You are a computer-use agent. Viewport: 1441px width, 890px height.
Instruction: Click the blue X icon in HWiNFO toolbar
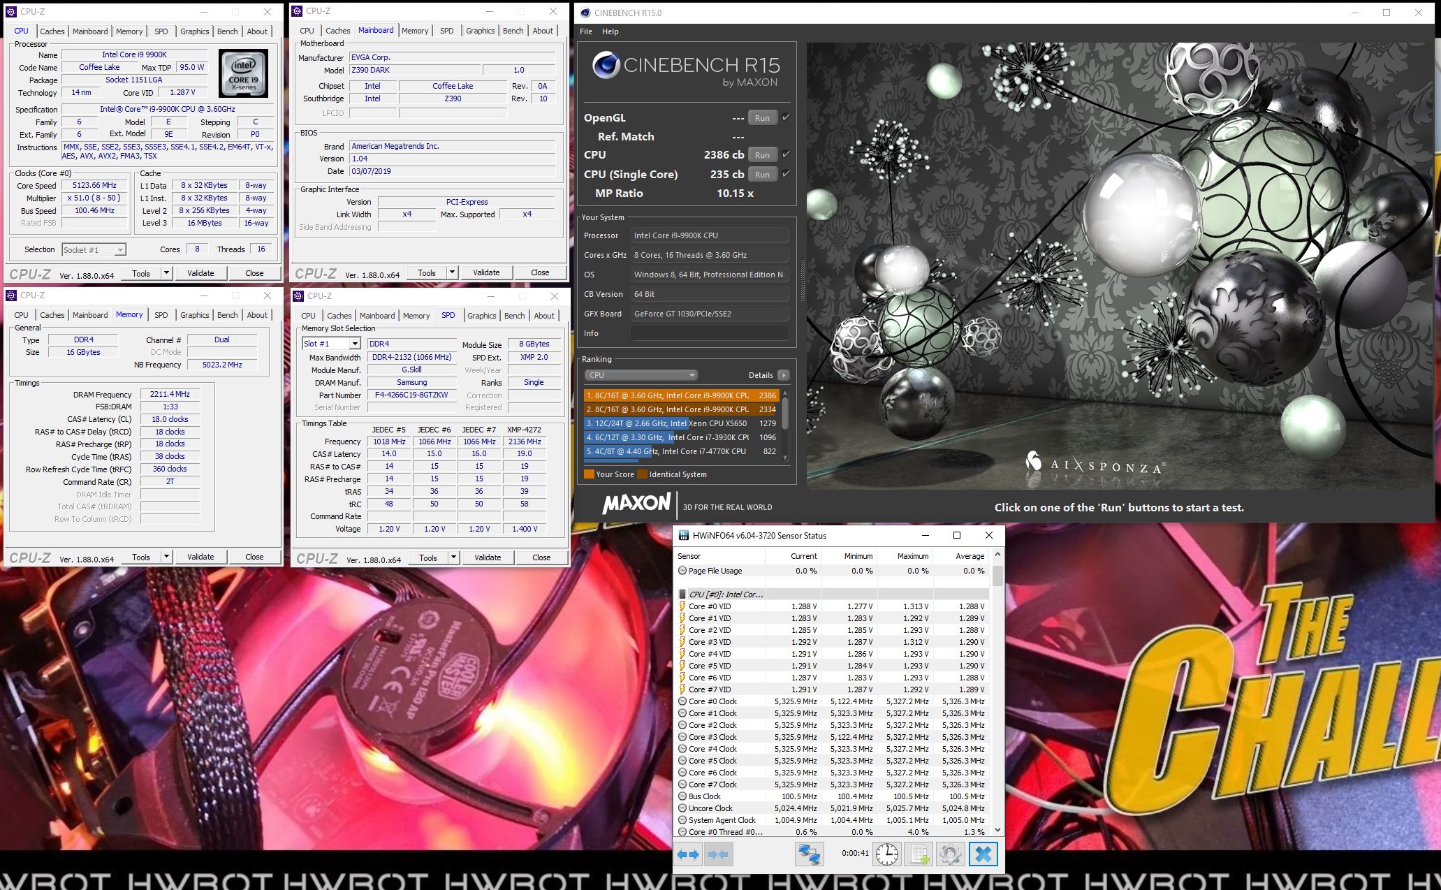tap(983, 854)
